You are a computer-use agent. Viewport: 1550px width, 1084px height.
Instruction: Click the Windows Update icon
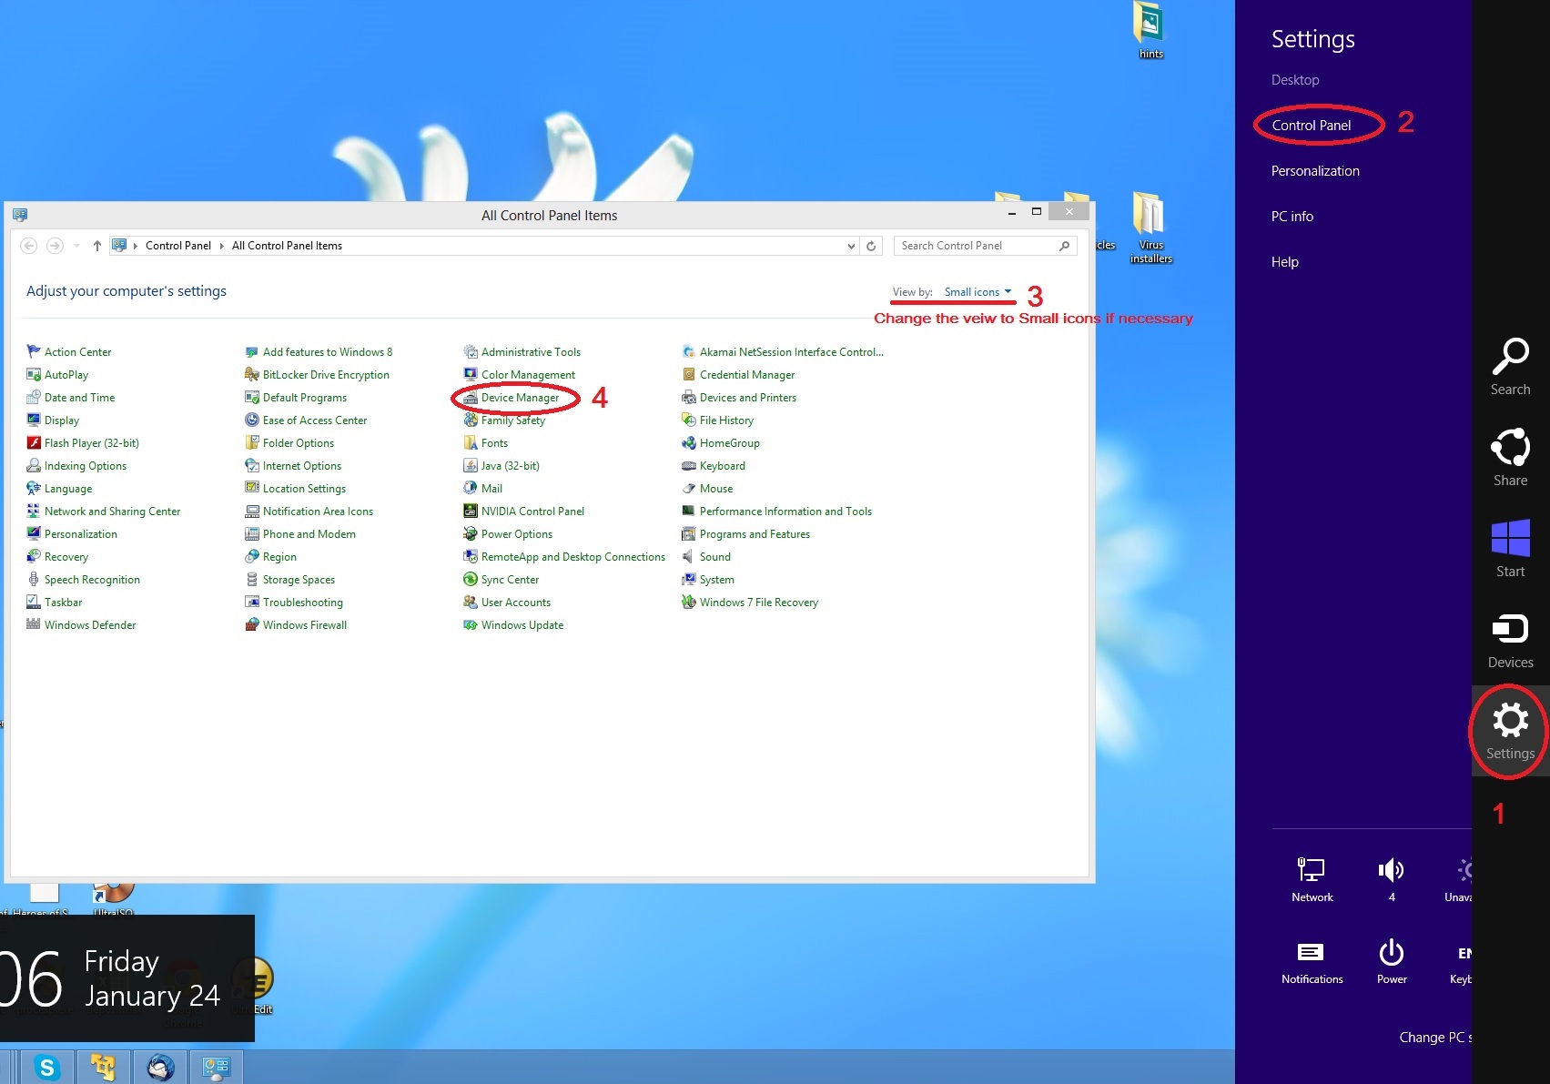471,624
